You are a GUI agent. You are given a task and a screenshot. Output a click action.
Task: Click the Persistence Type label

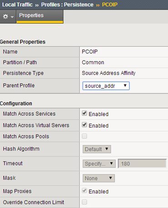23,73
